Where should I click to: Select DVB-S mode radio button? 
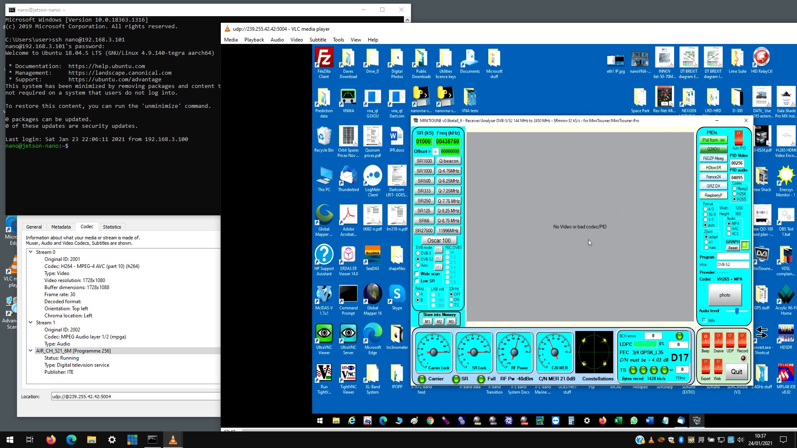[418, 253]
